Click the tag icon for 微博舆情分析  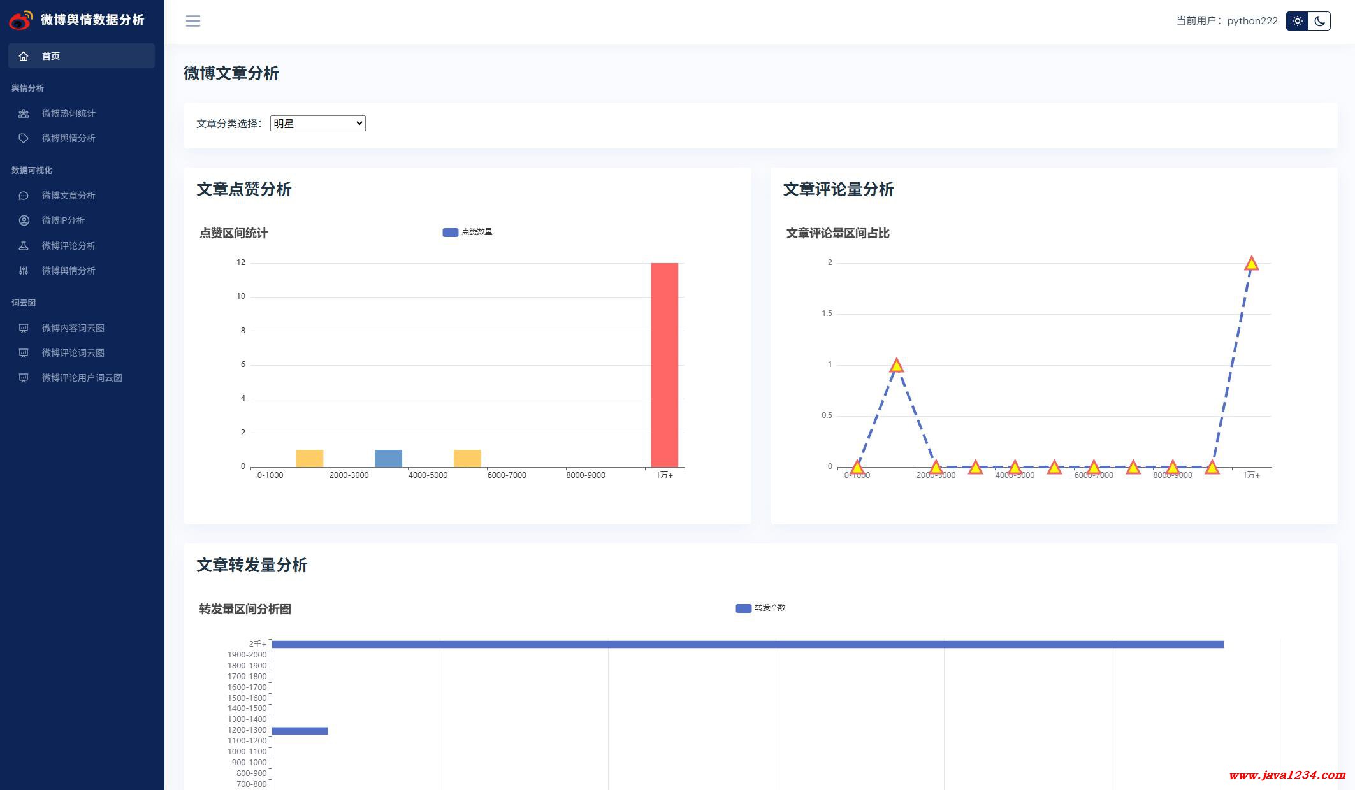click(x=24, y=138)
